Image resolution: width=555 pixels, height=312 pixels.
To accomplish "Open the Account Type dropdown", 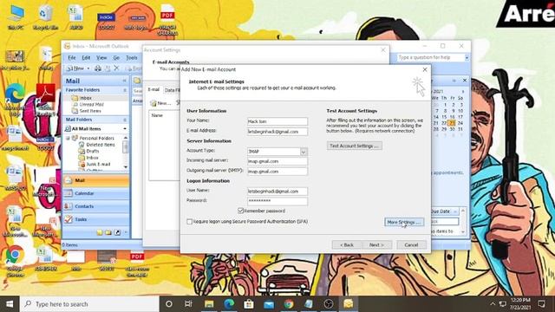I will click(x=304, y=152).
